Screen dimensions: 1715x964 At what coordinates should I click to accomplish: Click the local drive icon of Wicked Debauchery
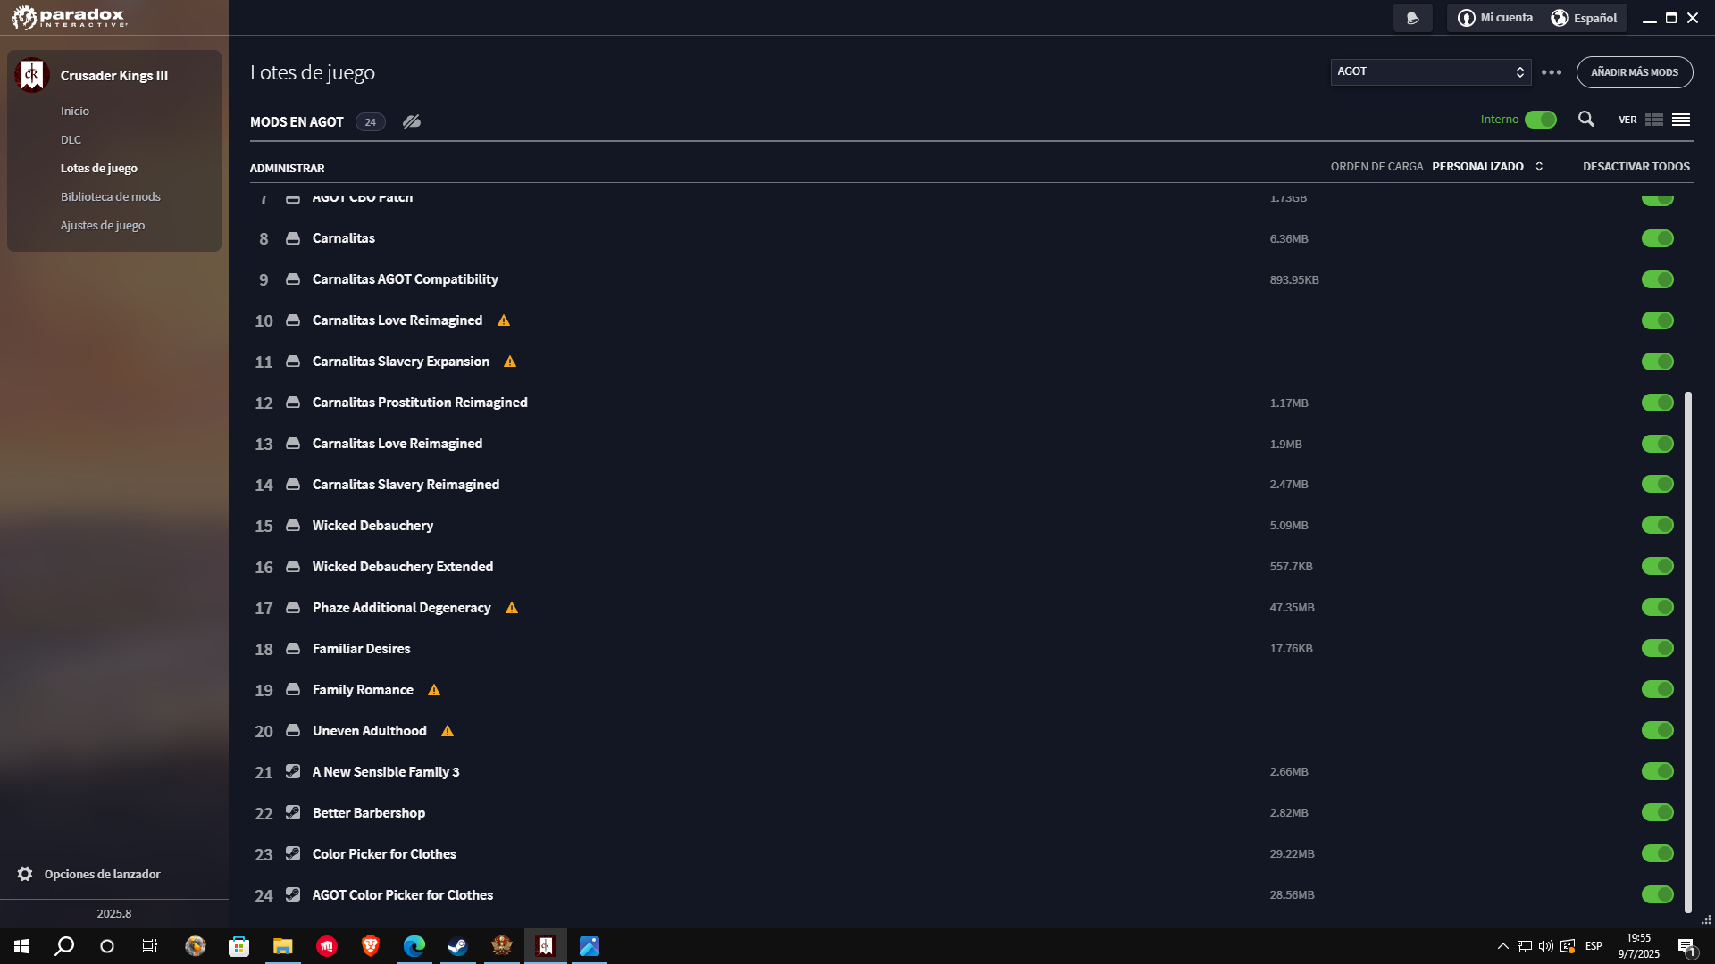coord(293,526)
